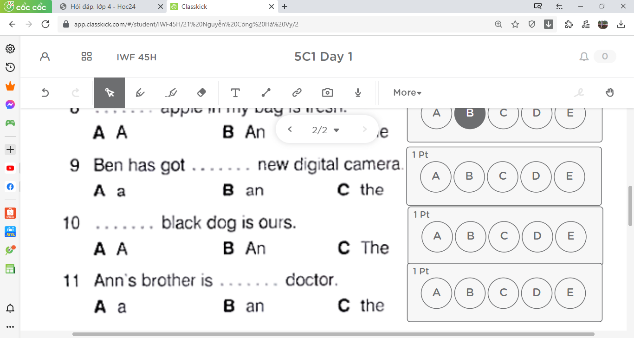634x338 pixels.
Task: Click the address bar URL
Action: 186,25
